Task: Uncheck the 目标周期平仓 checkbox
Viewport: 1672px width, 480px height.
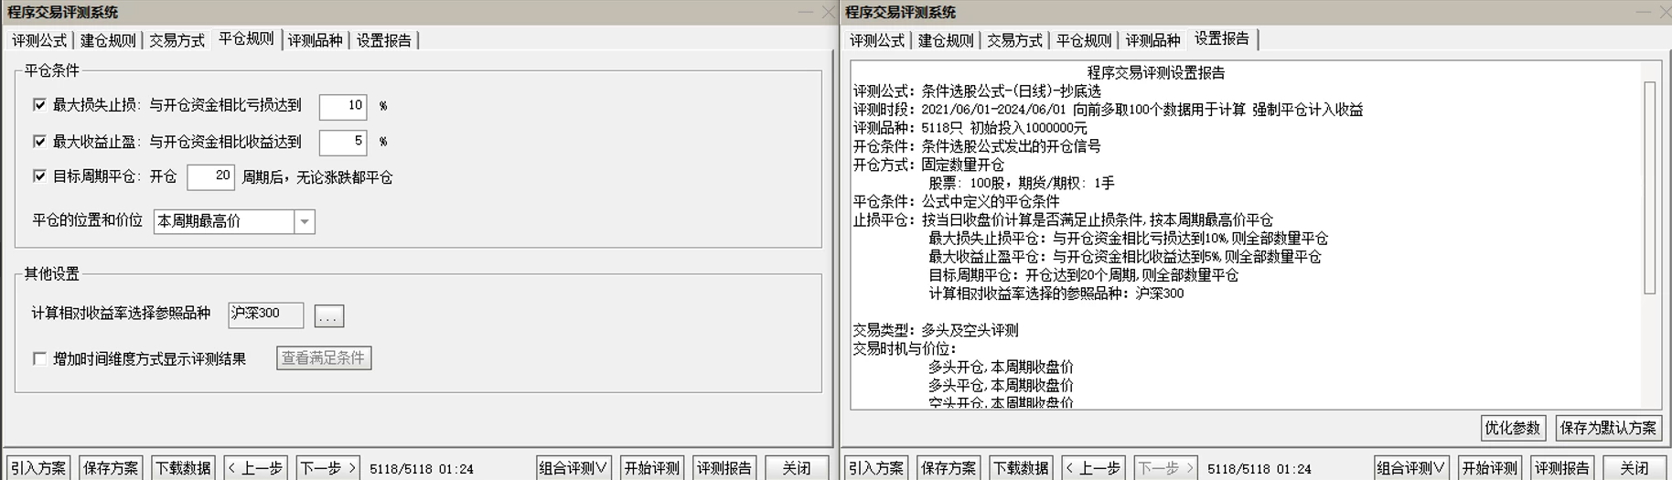Action: pos(39,176)
